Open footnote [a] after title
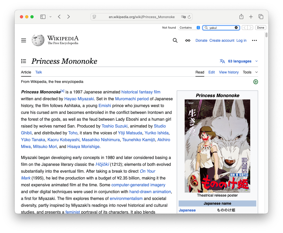The width and height of the screenshot is (283, 233). coord(62,91)
